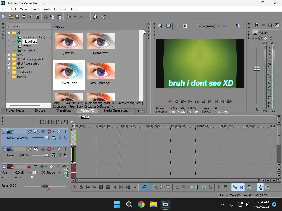Viewport: 282px width, 211px height.
Task: Click the What's This help icon
Action: click(x=104, y=17)
